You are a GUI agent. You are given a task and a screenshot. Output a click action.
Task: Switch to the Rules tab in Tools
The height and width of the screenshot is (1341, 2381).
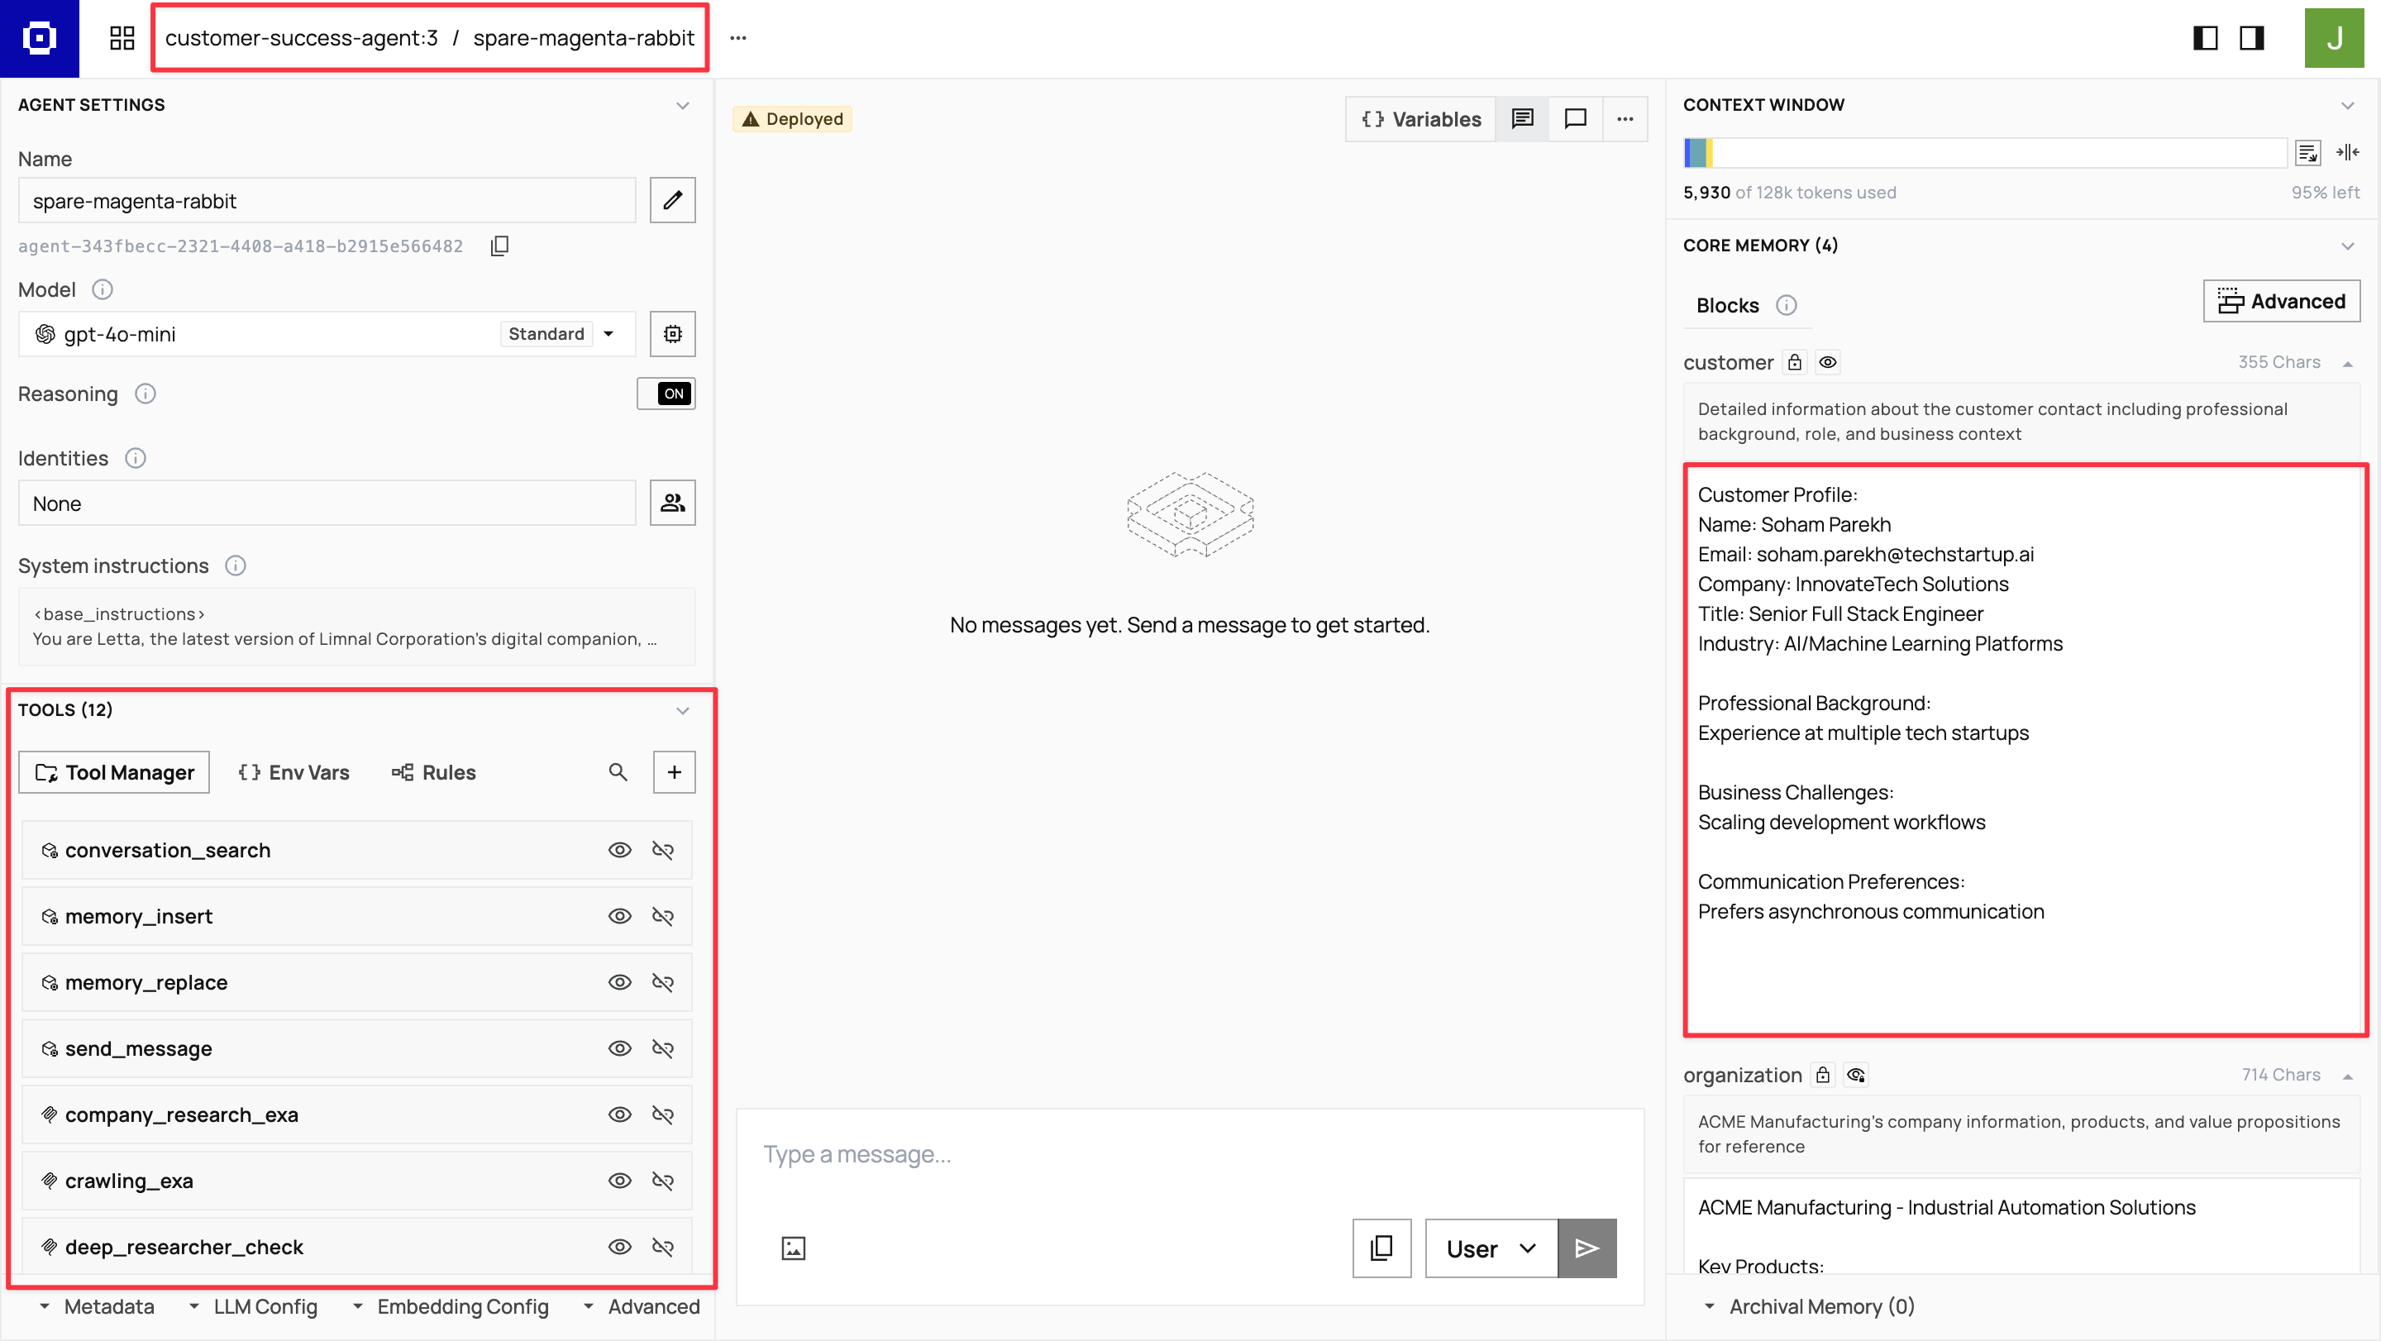pyautogui.click(x=433, y=771)
